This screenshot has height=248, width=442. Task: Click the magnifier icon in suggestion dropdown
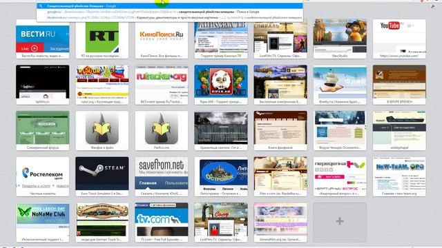[41, 6]
